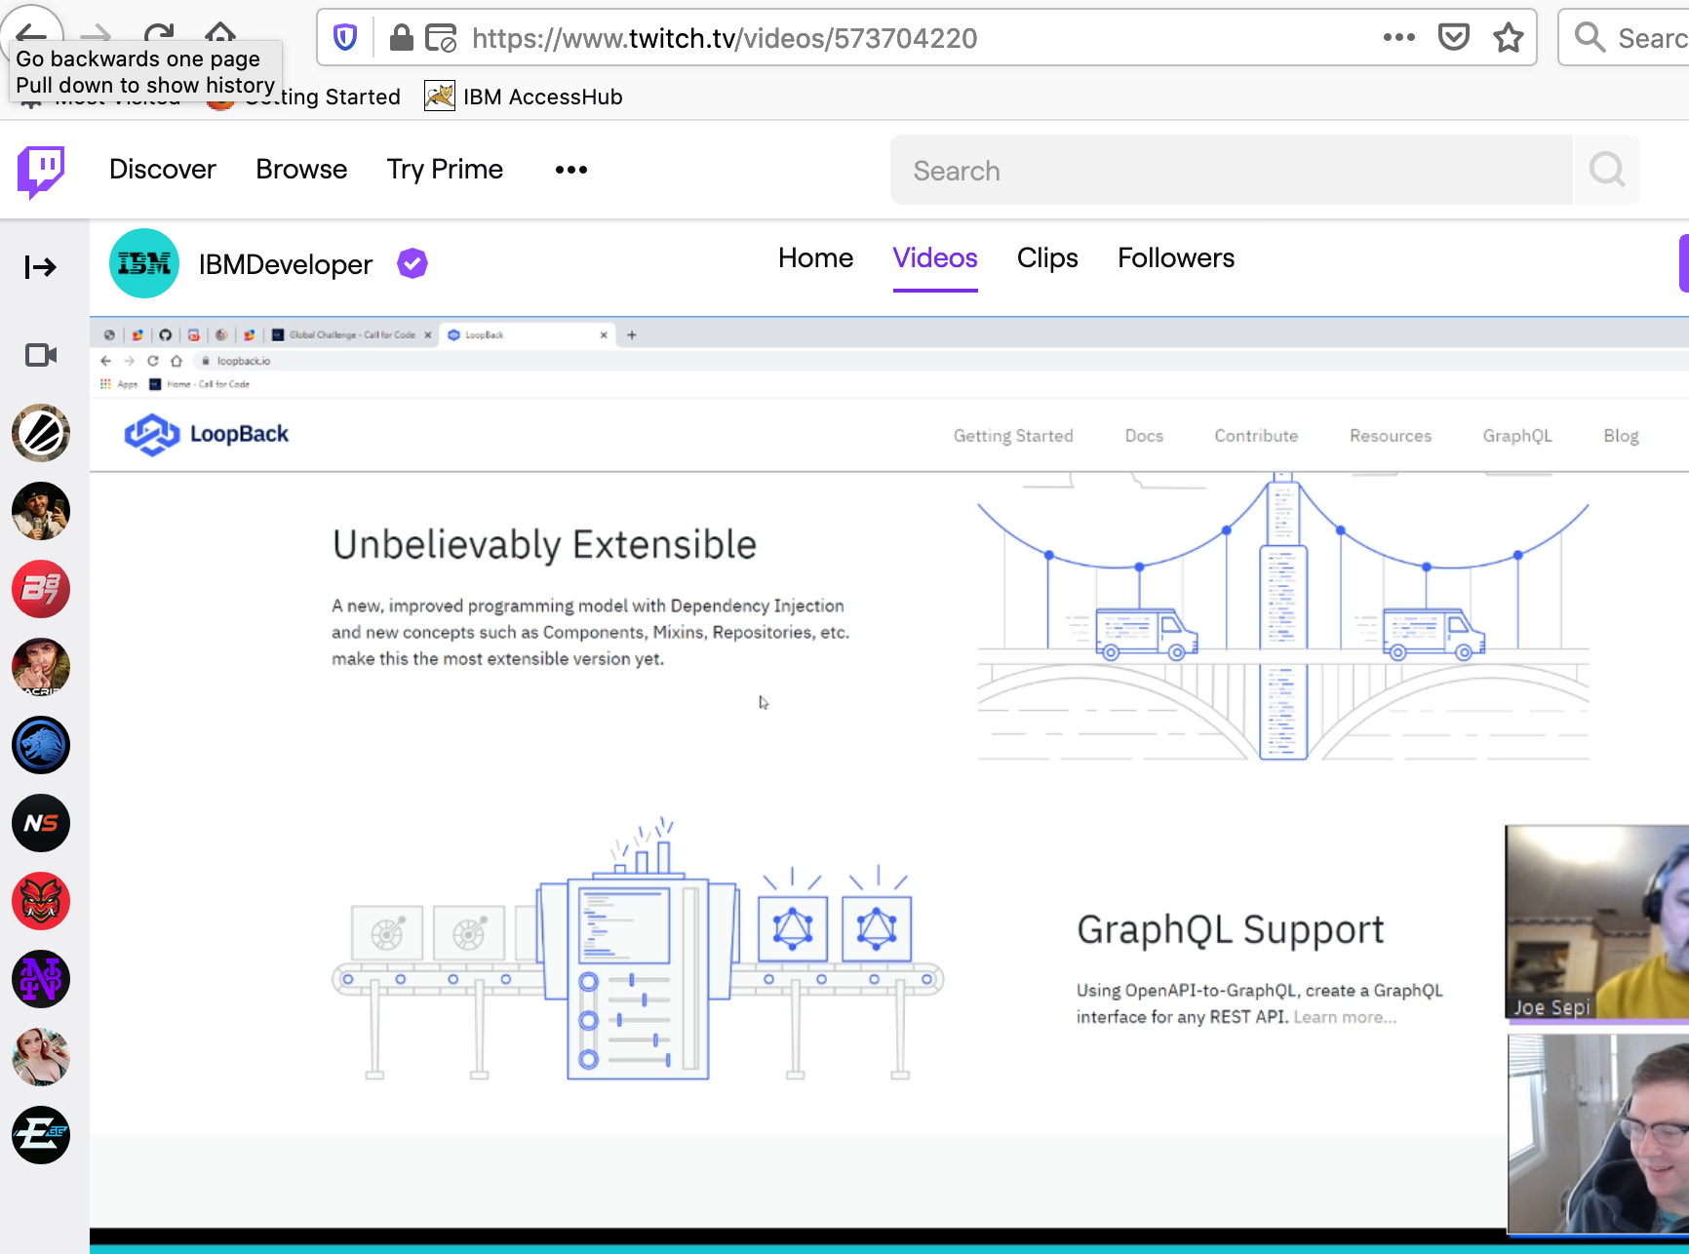Open the red B3 channel avatar

[41, 589]
